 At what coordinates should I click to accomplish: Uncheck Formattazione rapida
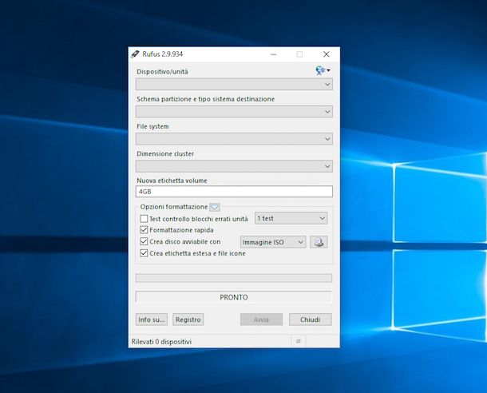click(144, 230)
